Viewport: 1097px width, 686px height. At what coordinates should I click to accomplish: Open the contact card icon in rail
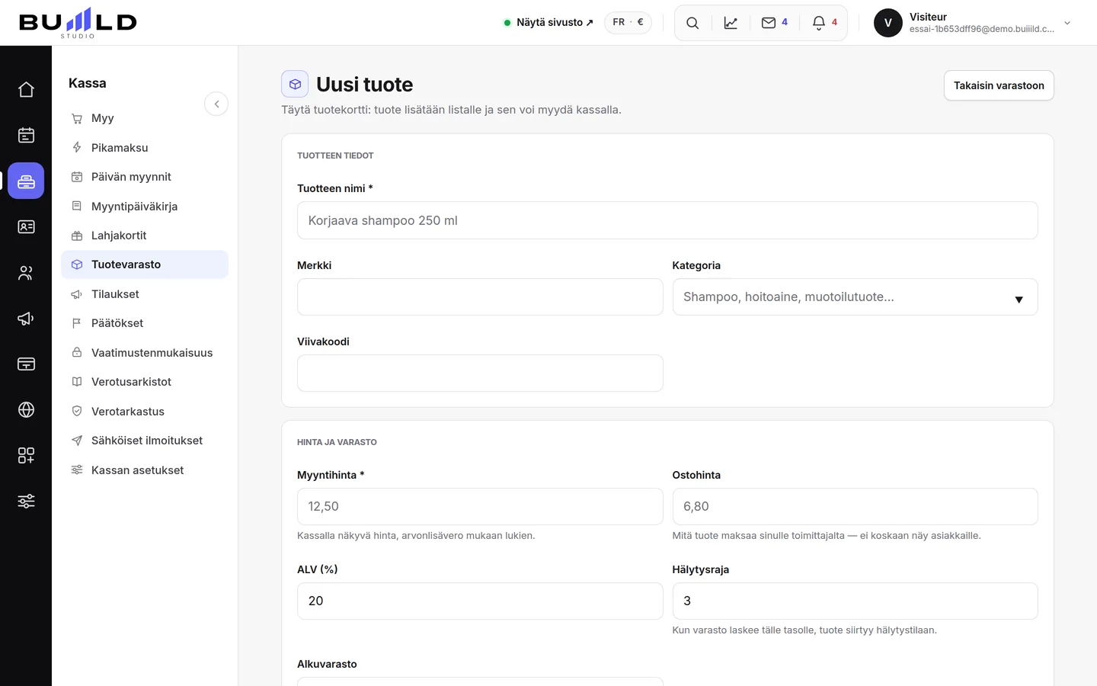coord(26,227)
